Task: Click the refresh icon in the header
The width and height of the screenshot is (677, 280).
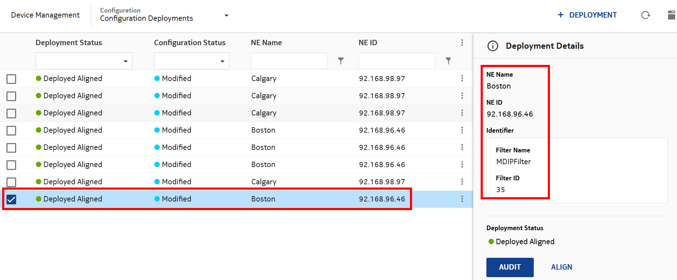Action: click(645, 15)
